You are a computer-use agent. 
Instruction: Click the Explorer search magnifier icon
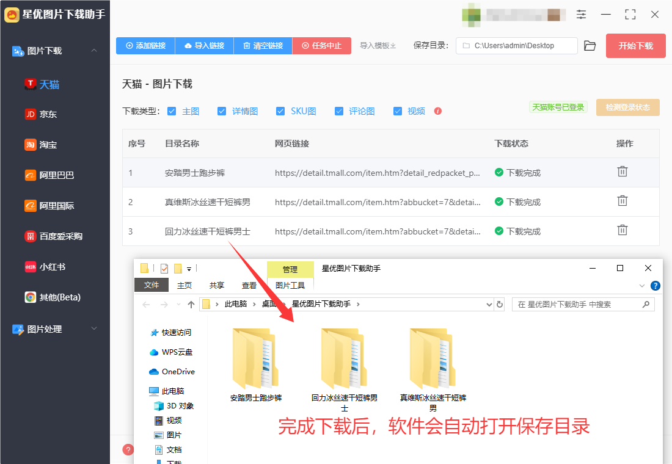[x=646, y=304]
